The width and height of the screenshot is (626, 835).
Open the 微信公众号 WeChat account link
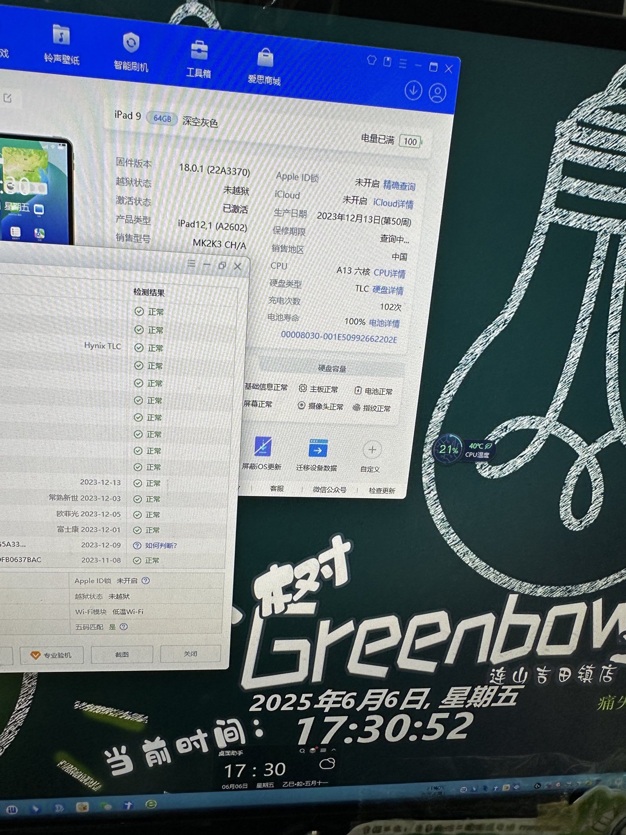click(x=330, y=490)
